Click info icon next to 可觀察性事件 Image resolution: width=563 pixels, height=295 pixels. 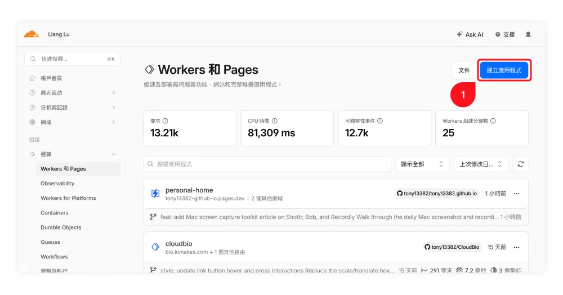tap(380, 121)
